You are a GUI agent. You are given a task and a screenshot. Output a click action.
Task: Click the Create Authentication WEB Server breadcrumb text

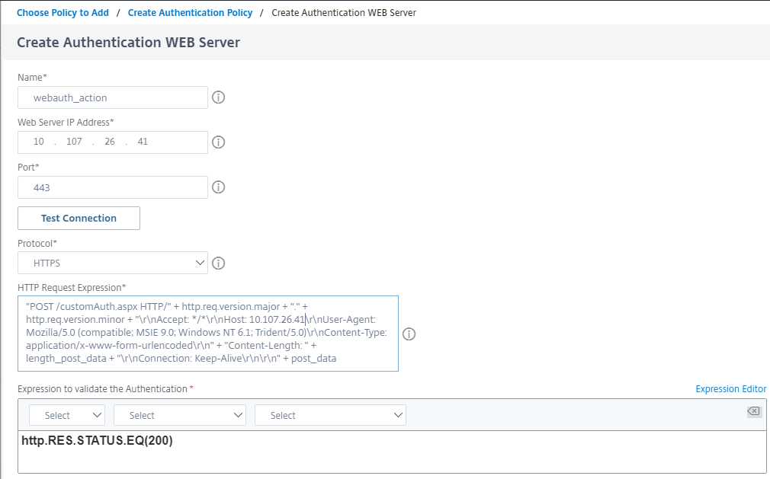pos(344,13)
